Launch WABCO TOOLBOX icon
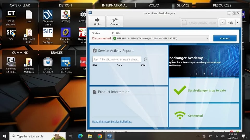 click(48, 65)
